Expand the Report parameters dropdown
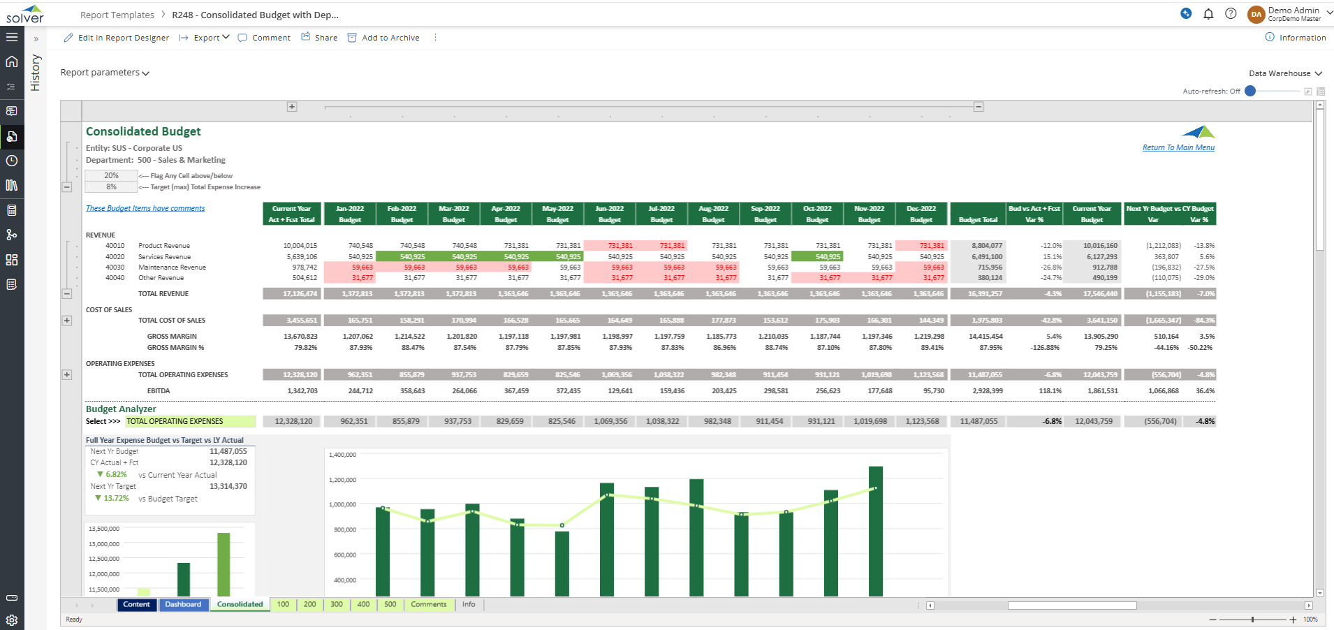Viewport: 1334px width, 630px height. pos(105,73)
